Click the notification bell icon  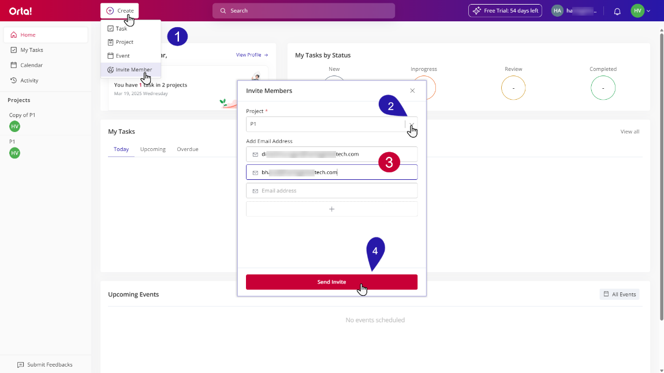click(617, 11)
